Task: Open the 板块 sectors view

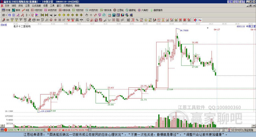Action: (16, 10)
